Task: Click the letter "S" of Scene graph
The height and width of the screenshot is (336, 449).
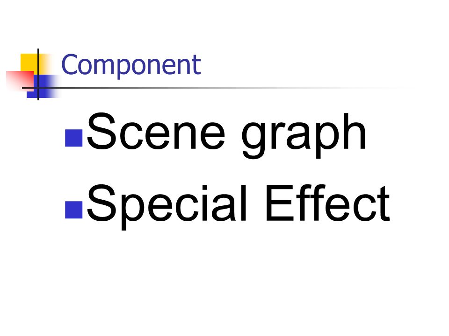Action: click(101, 131)
